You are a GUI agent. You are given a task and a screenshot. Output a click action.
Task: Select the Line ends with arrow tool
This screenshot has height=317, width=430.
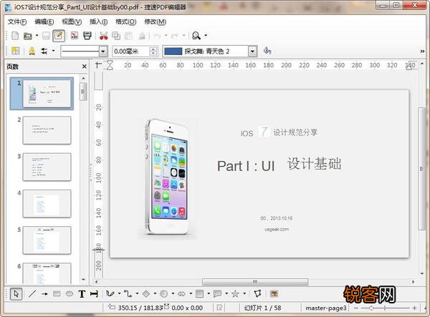44,294
